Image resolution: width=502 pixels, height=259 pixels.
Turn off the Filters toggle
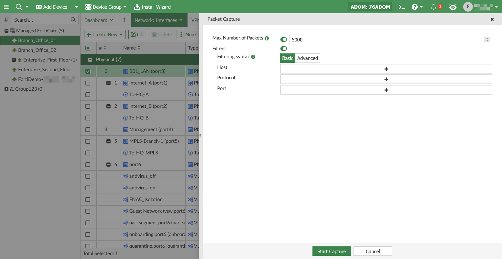(284, 49)
